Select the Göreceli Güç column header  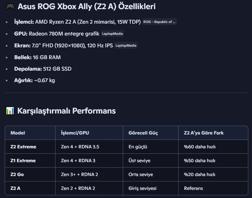pos(143,133)
